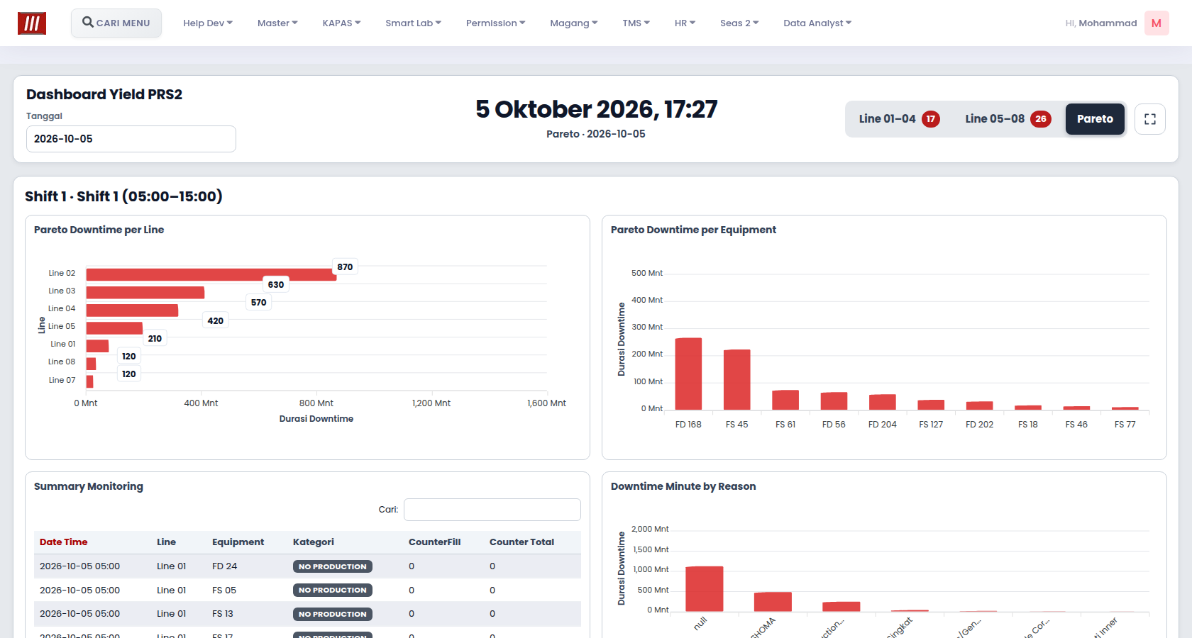Switch to Line 01–04 tab
The image size is (1192, 638).
point(899,119)
